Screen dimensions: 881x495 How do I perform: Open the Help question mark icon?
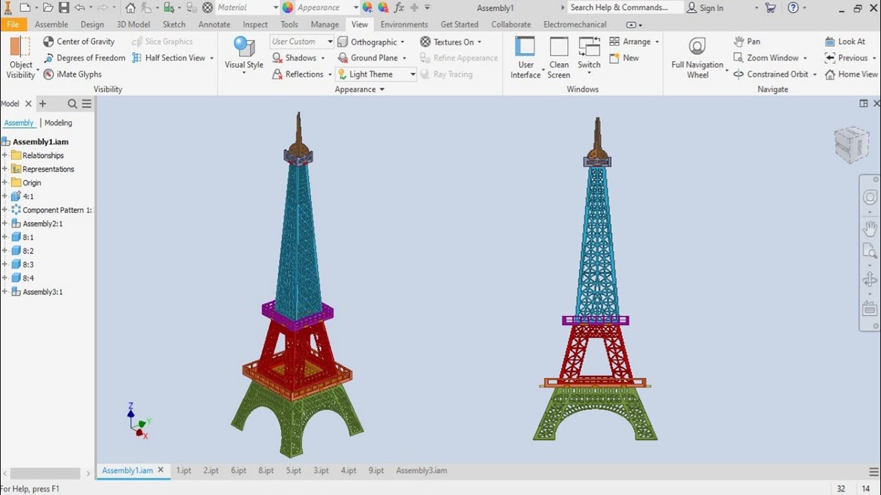(x=793, y=8)
